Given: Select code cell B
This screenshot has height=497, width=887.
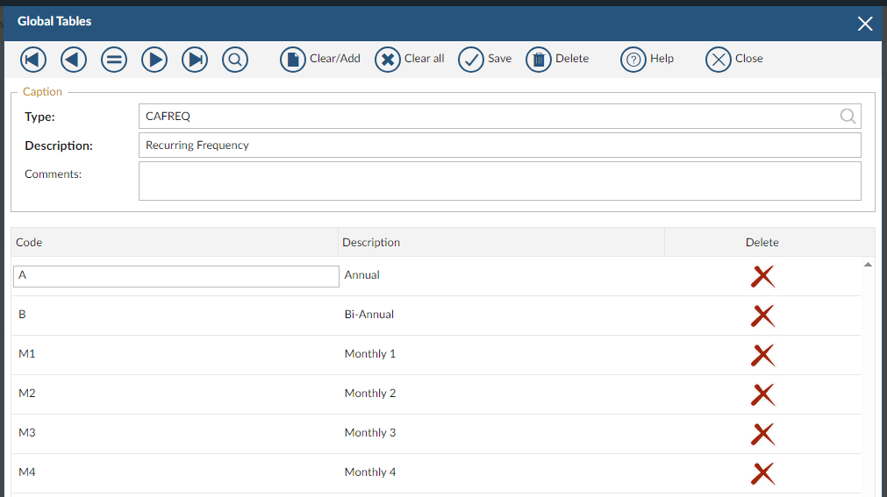Looking at the screenshot, I should 175,316.
